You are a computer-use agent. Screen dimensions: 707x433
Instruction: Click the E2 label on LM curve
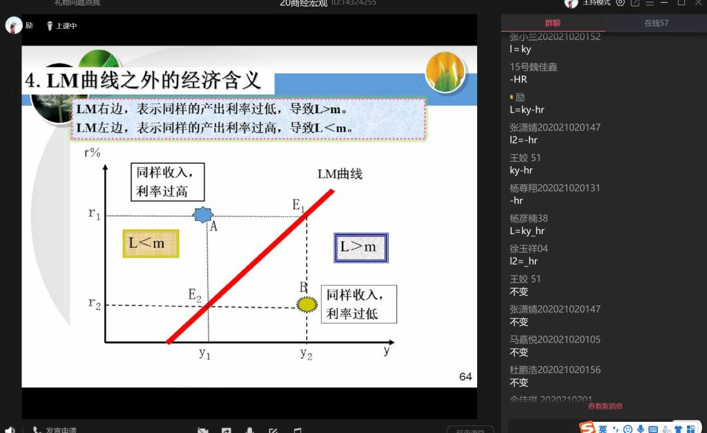tap(194, 296)
